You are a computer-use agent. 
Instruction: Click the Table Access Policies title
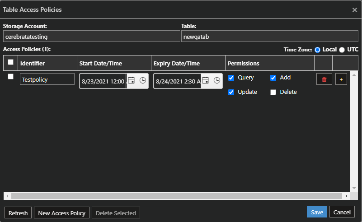pyautogui.click(x=33, y=9)
